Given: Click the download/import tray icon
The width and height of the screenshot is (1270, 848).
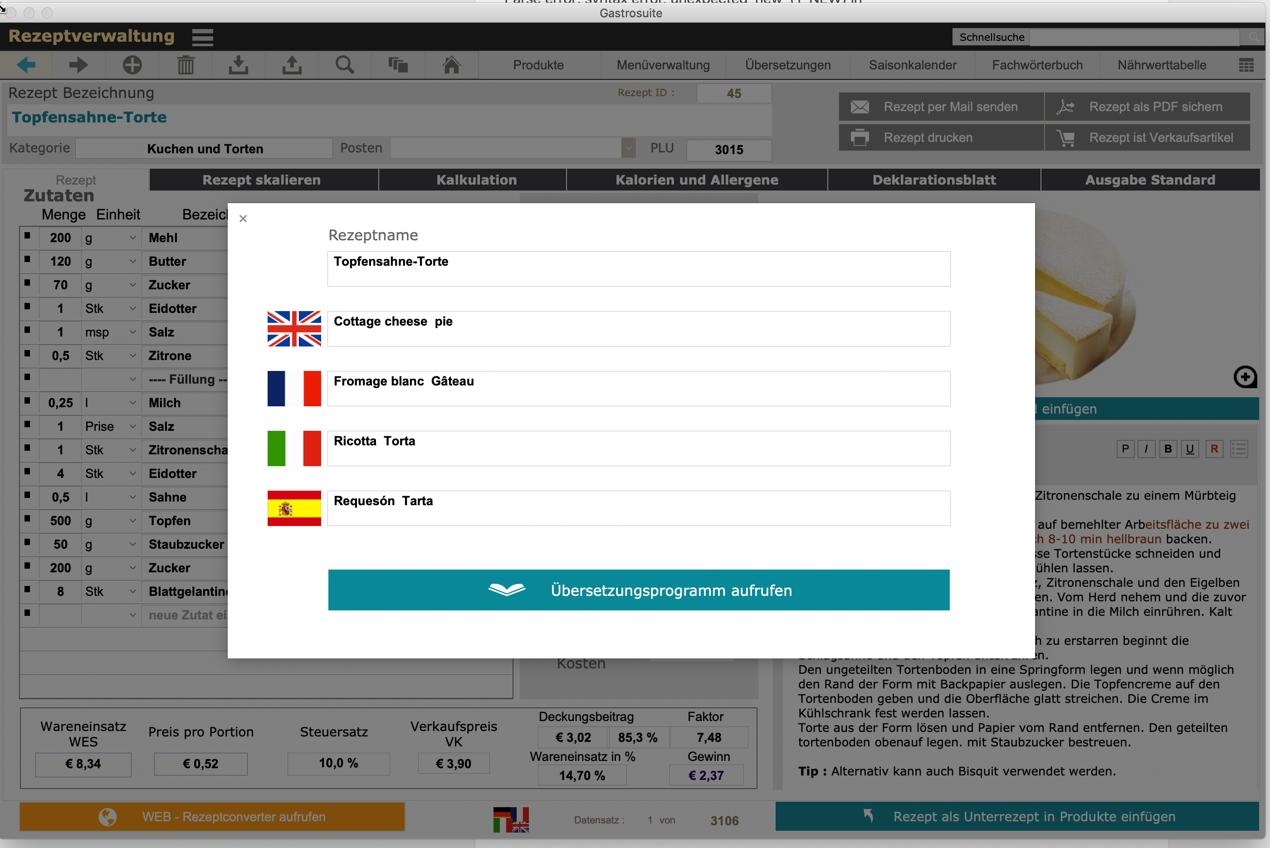Looking at the screenshot, I should click(x=239, y=65).
